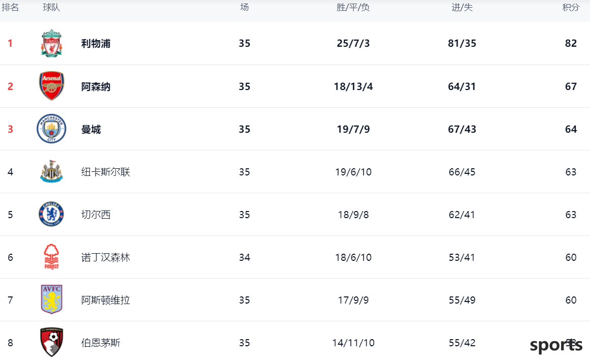The image size is (590, 361).
Task: Open team name 曼城
Action: click(91, 130)
